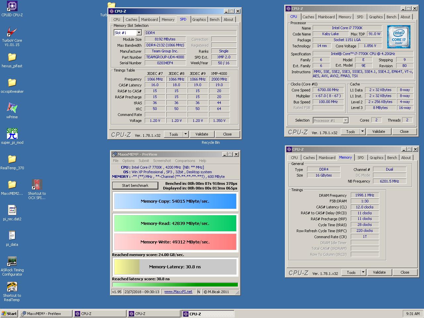The width and height of the screenshot is (424, 318).
Task: Switch to Graphics tab in CPU window
Action: click(x=376, y=17)
